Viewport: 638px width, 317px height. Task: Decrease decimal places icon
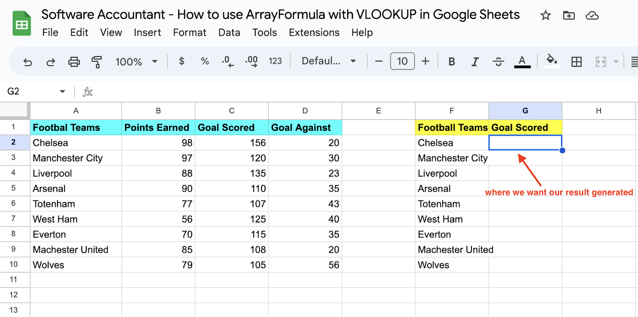coord(228,61)
